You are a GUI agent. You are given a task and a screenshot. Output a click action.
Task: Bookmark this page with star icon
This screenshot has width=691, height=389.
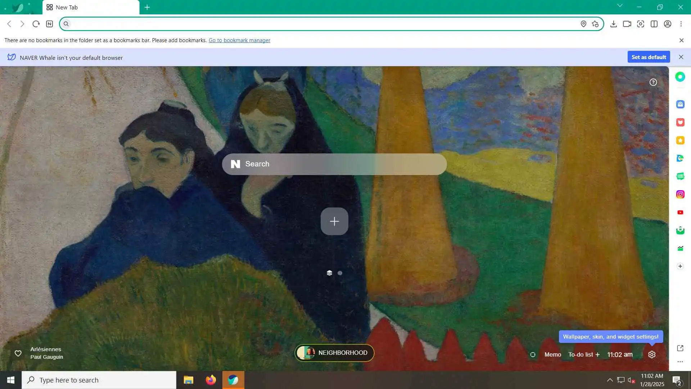tap(595, 24)
